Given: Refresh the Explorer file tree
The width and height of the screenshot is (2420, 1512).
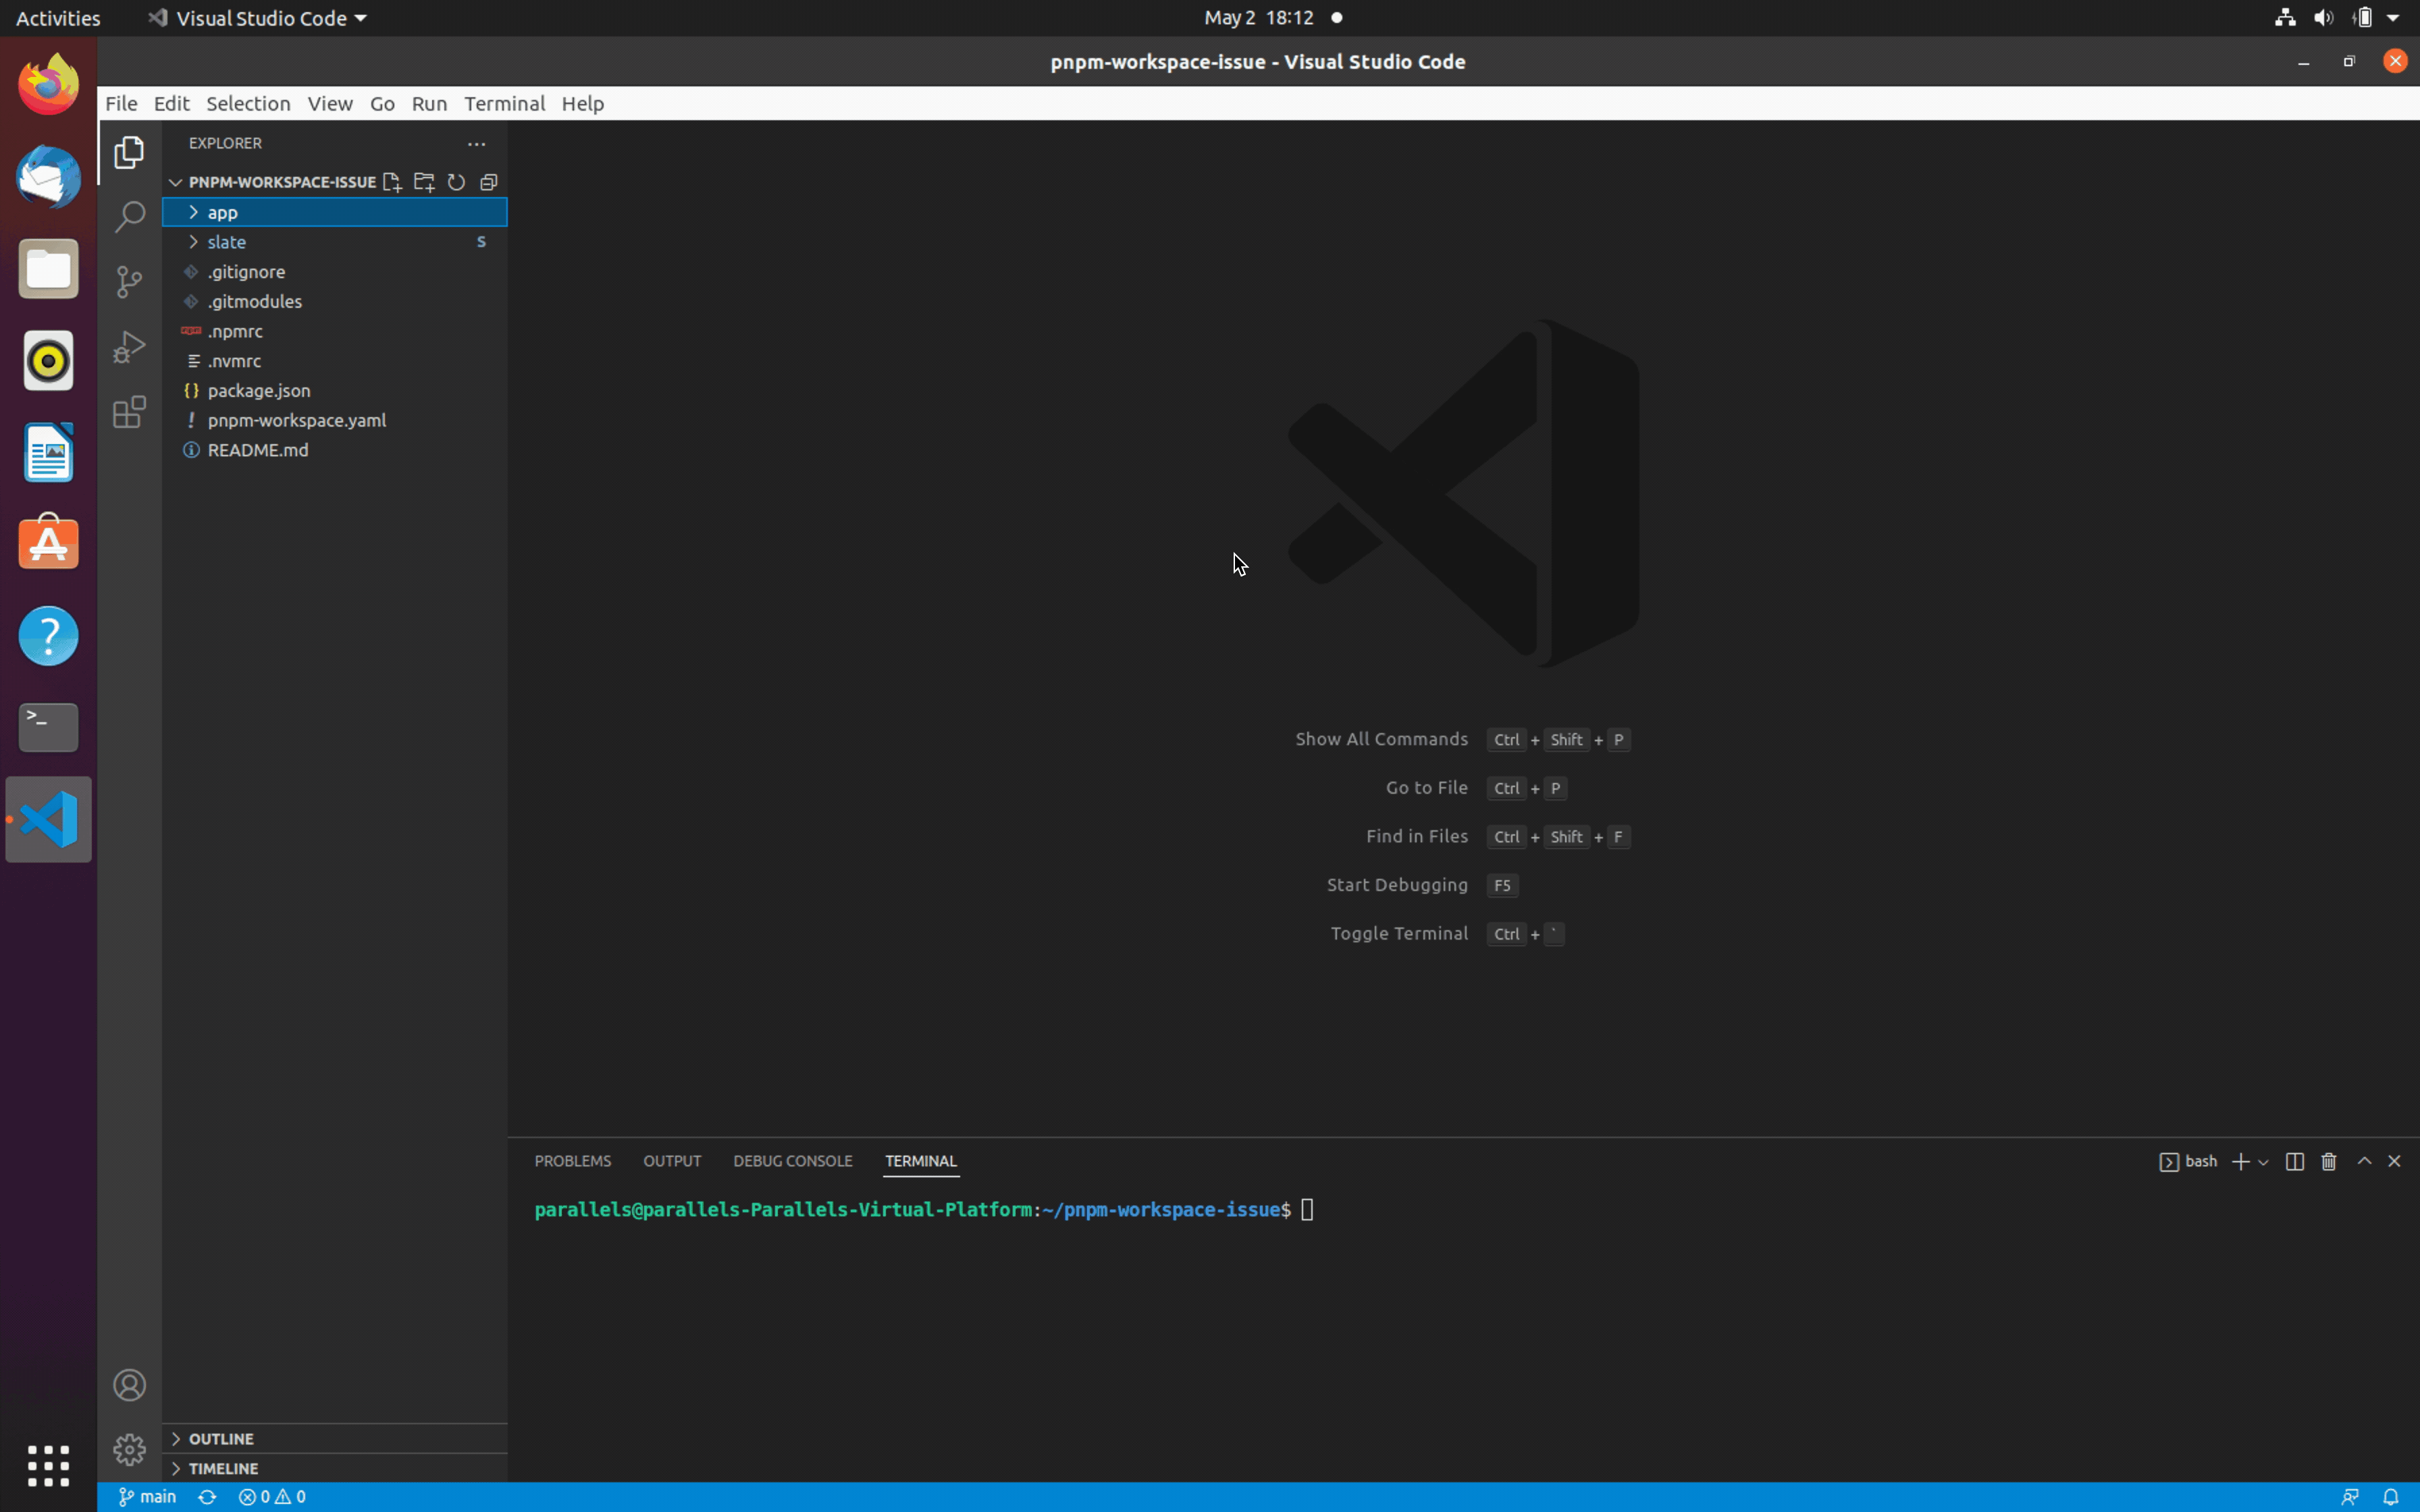Looking at the screenshot, I should pyautogui.click(x=456, y=182).
